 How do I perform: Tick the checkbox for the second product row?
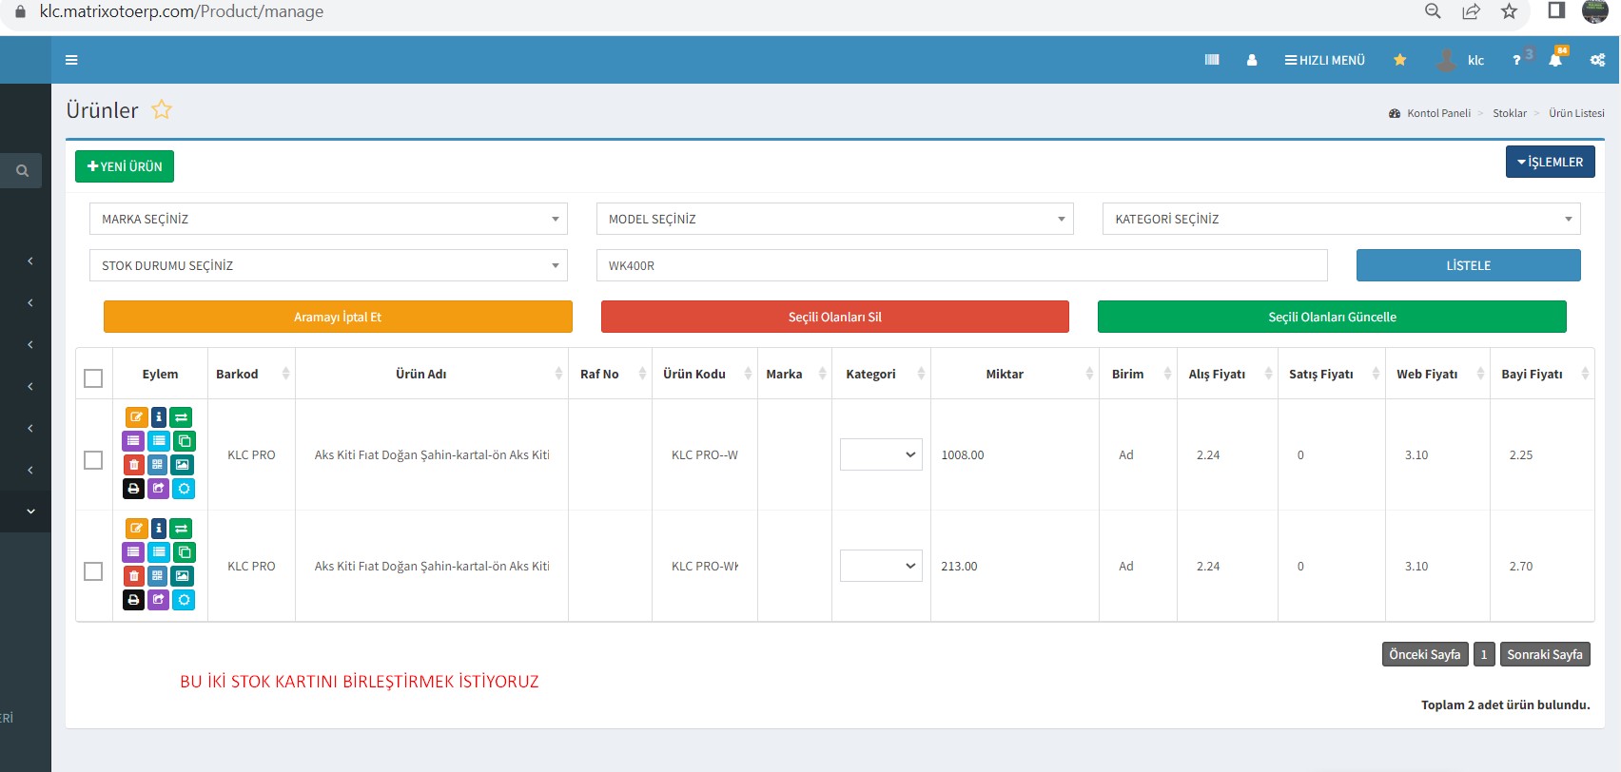coord(93,571)
